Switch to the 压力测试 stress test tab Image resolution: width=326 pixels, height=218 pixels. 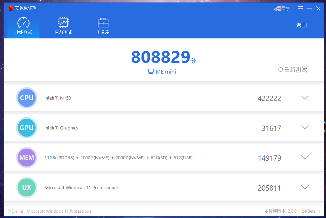point(63,26)
